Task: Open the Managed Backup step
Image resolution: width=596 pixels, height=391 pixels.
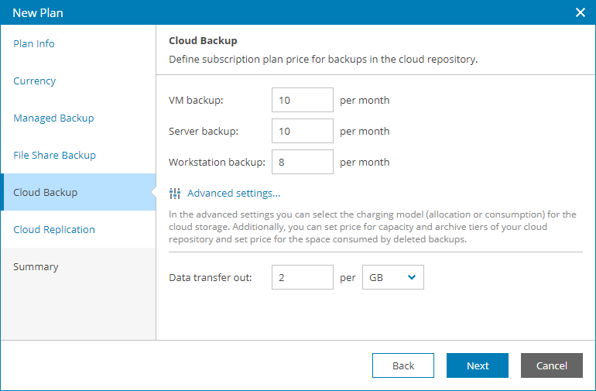Action: point(53,118)
